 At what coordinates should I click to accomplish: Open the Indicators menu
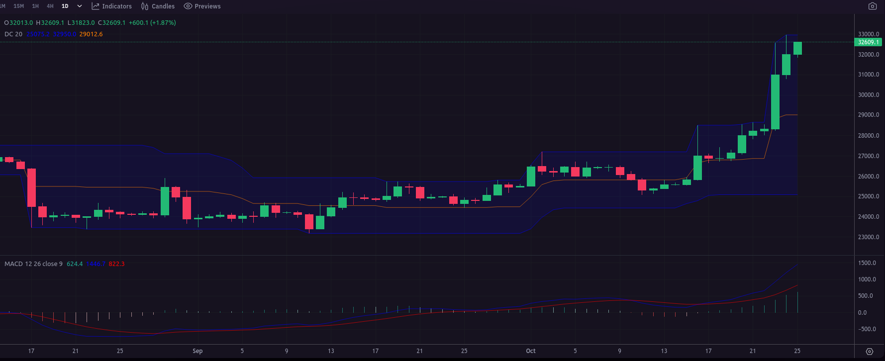click(112, 6)
